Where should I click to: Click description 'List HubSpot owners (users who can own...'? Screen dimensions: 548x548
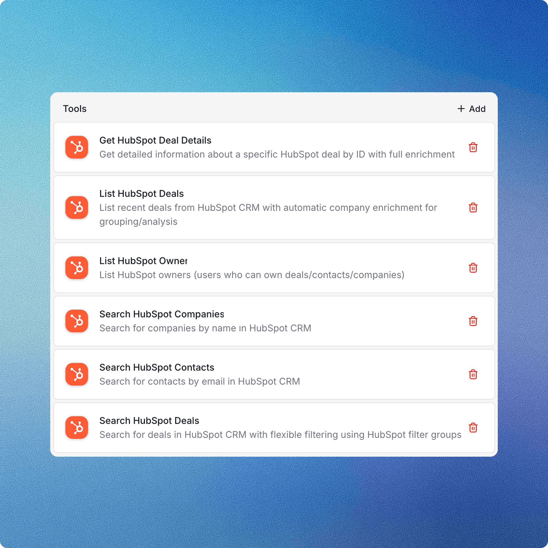click(252, 275)
